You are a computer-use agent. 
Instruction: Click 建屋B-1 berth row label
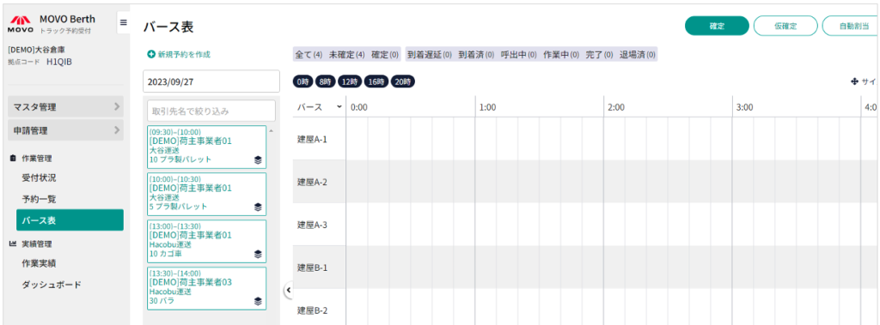pos(312,268)
